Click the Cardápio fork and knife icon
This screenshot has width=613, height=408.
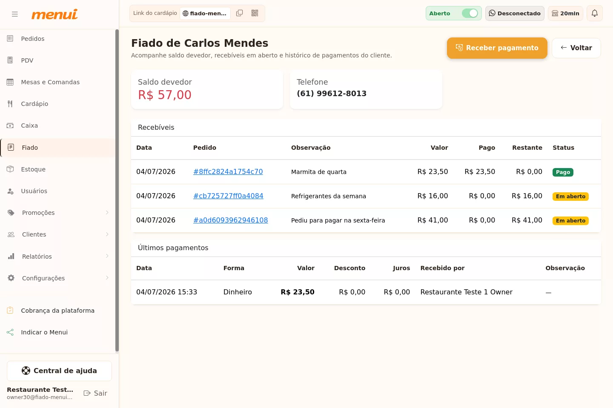pyautogui.click(x=10, y=104)
